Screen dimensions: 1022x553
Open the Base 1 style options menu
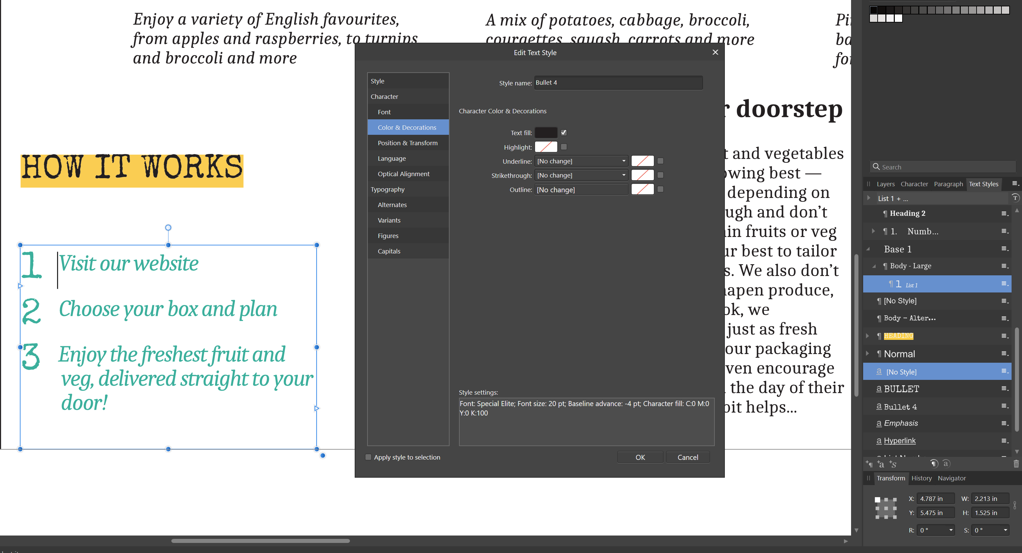[x=1005, y=248]
